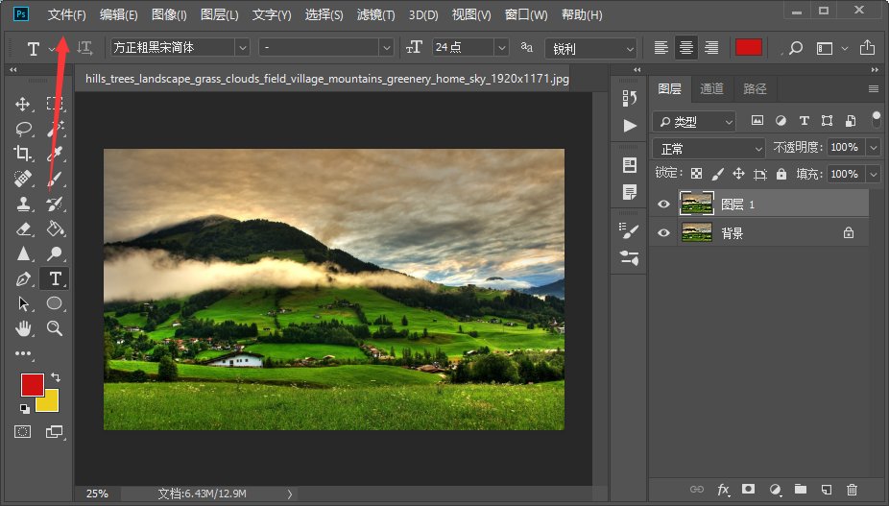Screen dimensions: 889x506
Task: Select the Zoom tool in toolbar
Action: coord(55,328)
